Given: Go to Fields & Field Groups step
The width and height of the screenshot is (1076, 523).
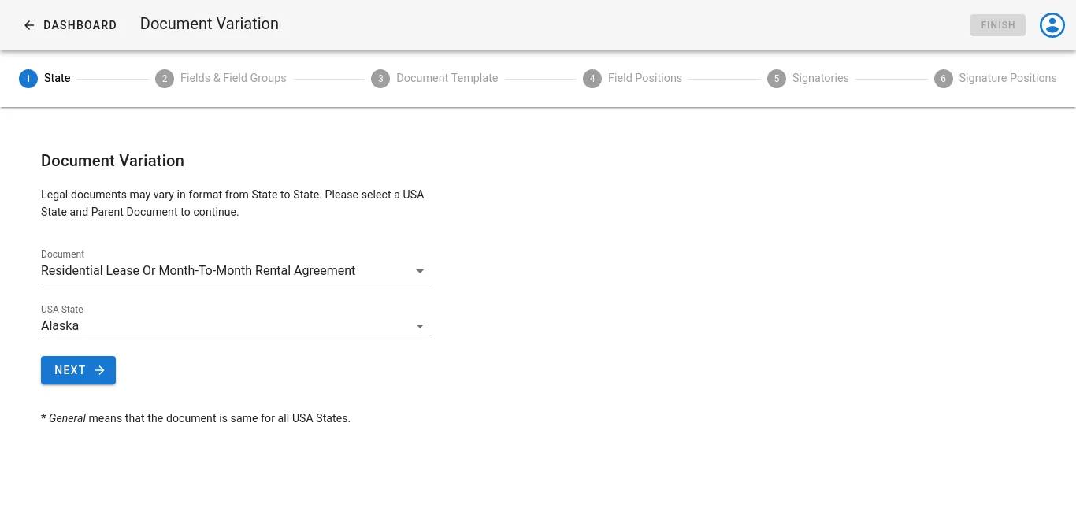Looking at the screenshot, I should coord(233,78).
